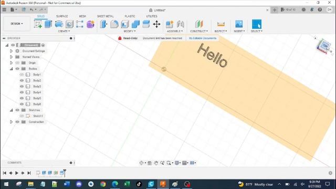Select the first sketch feature in timeline
The image size is (336, 189).
click(x=38, y=173)
